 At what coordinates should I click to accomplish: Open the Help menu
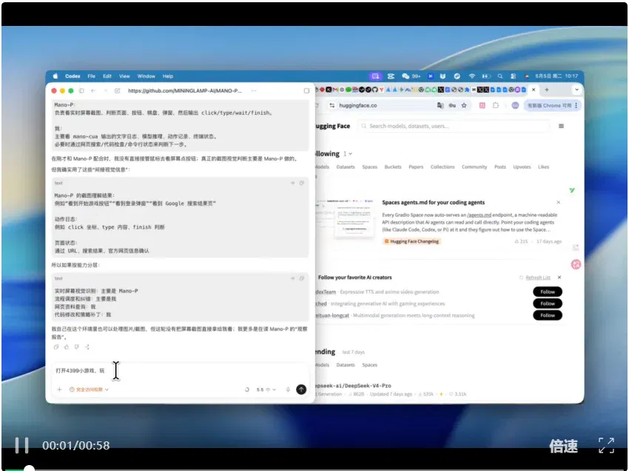168,76
